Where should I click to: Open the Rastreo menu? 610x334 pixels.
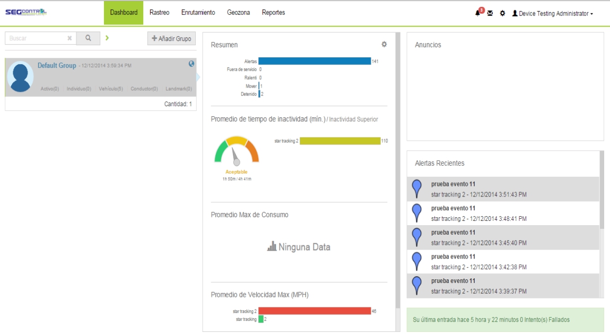point(159,13)
